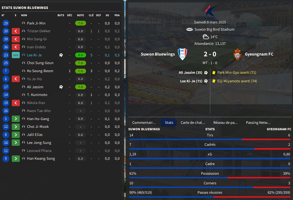
Task: Click the cloudy weather icon
Action: pos(205,37)
